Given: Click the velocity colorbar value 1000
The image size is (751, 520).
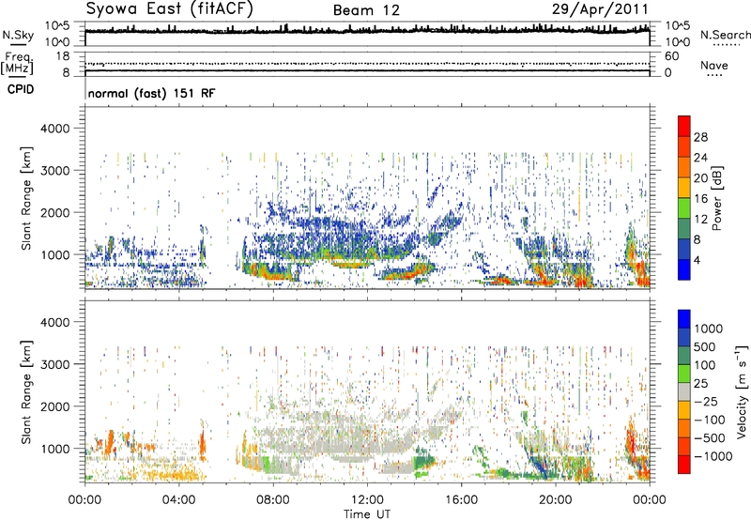Looking at the screenshot, I should coord(709,329).
